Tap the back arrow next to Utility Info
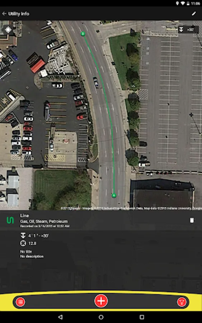The height and width of the screenshot is (323, 202). point(4,14)
